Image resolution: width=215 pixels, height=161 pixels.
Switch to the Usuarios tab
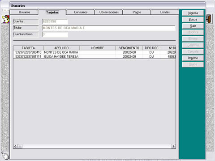[24, 12]
